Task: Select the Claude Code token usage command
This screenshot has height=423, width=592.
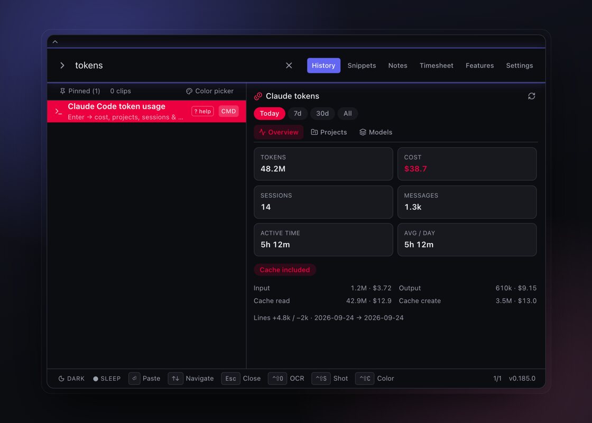Action: (x=146, y=112)
